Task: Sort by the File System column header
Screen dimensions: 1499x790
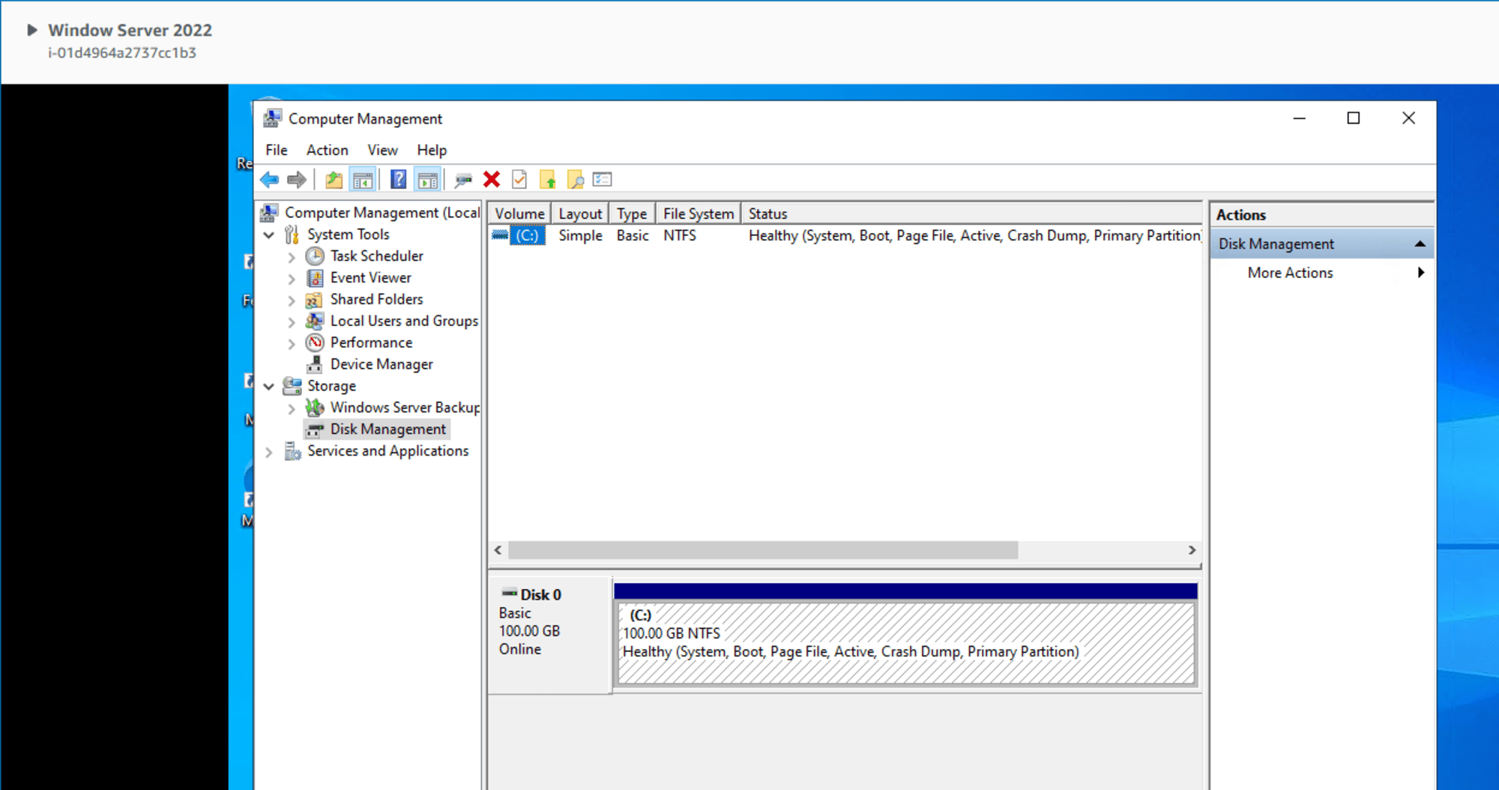Action: (699, 214)
